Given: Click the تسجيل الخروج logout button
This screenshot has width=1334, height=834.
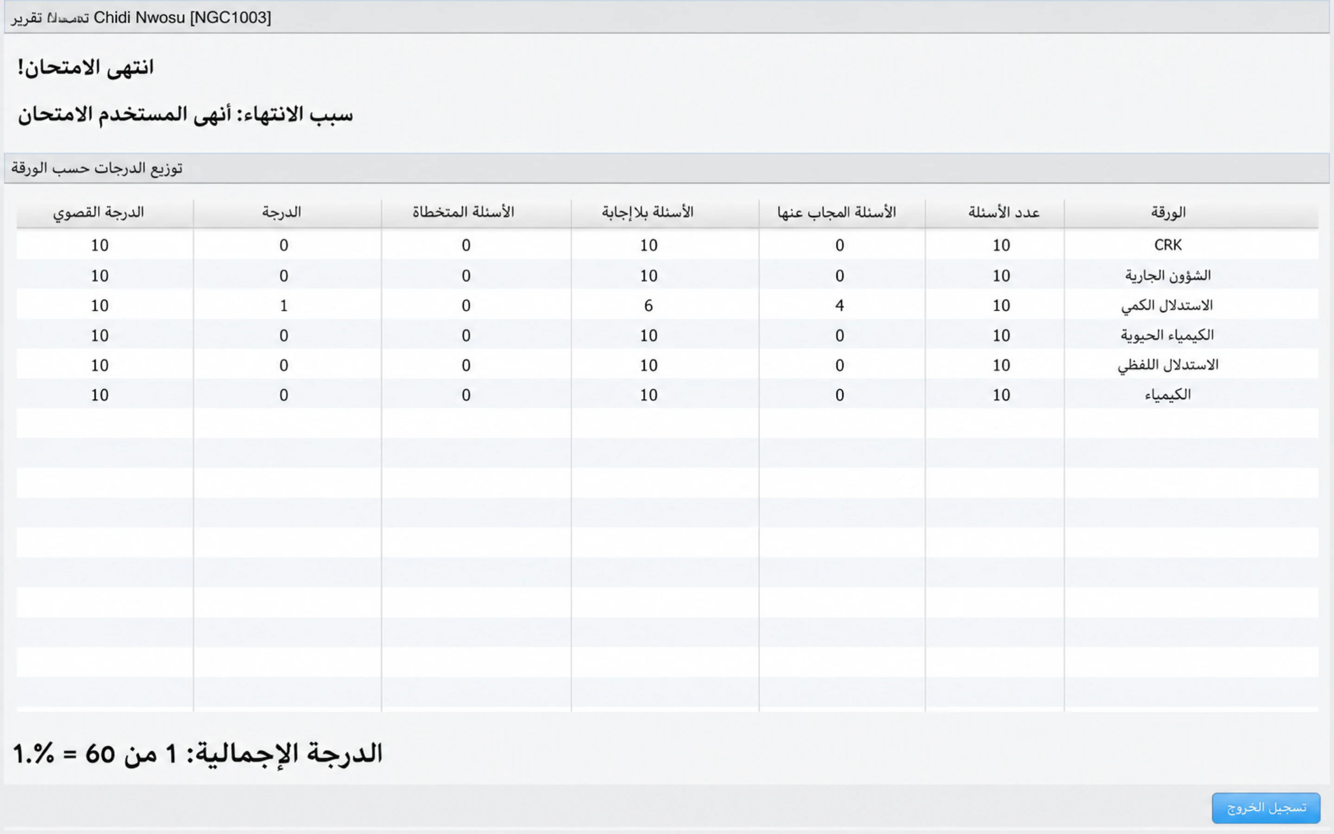Looking at the screenshot, I should (1265, 808).
